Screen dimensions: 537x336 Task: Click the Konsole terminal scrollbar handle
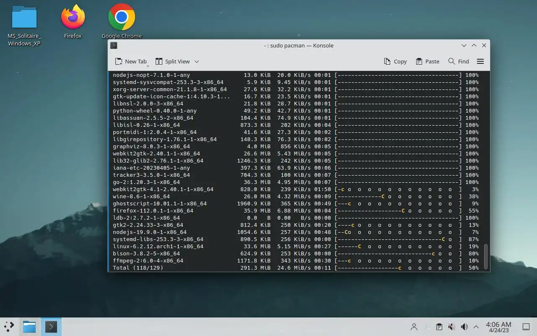click(x=486, y=256)
